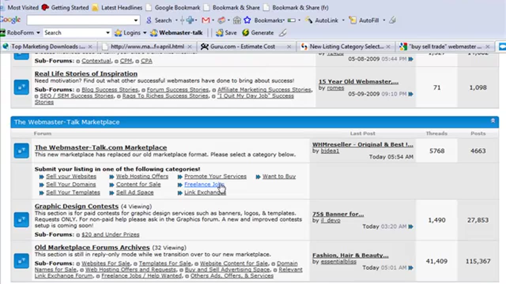Screen dimensions: 506x284
Task: Open the Google Bookmark bookmarklet
Action: click(x=174, y=7)
